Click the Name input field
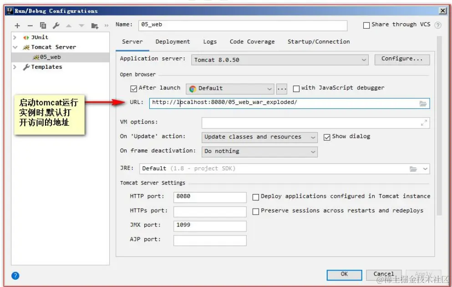The width and height of the screenshot is (452, 287). coord(243,26)
